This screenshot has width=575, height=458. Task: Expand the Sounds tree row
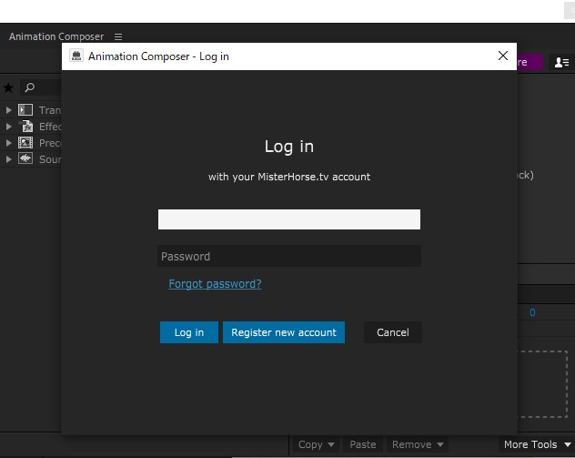(x=8, y=159)
